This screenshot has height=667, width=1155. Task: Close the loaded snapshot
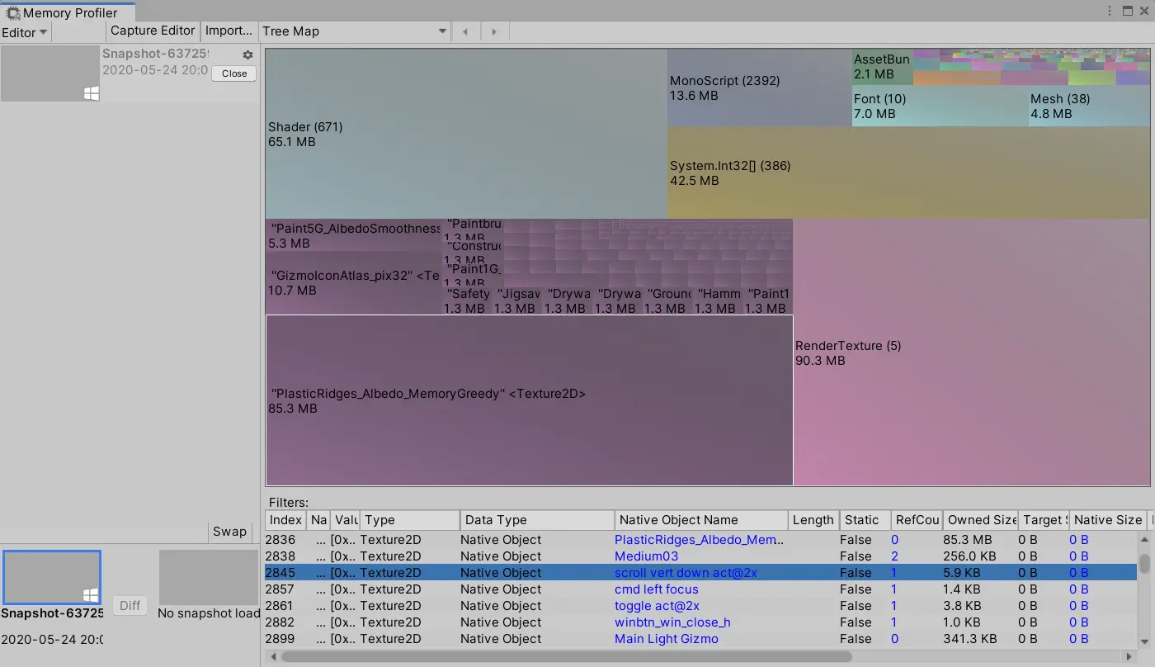[233, 73]
